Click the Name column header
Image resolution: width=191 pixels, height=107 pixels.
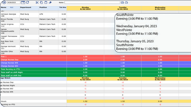pyautogui.click(x=4, y=7)
